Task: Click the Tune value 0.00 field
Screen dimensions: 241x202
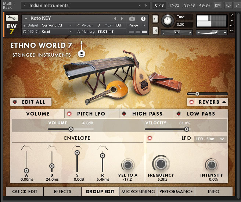Action: (x=183, y=25)
